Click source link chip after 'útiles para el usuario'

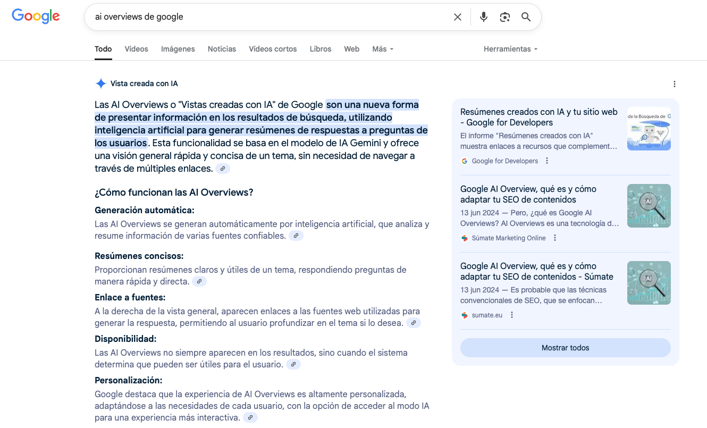point(293,364)
